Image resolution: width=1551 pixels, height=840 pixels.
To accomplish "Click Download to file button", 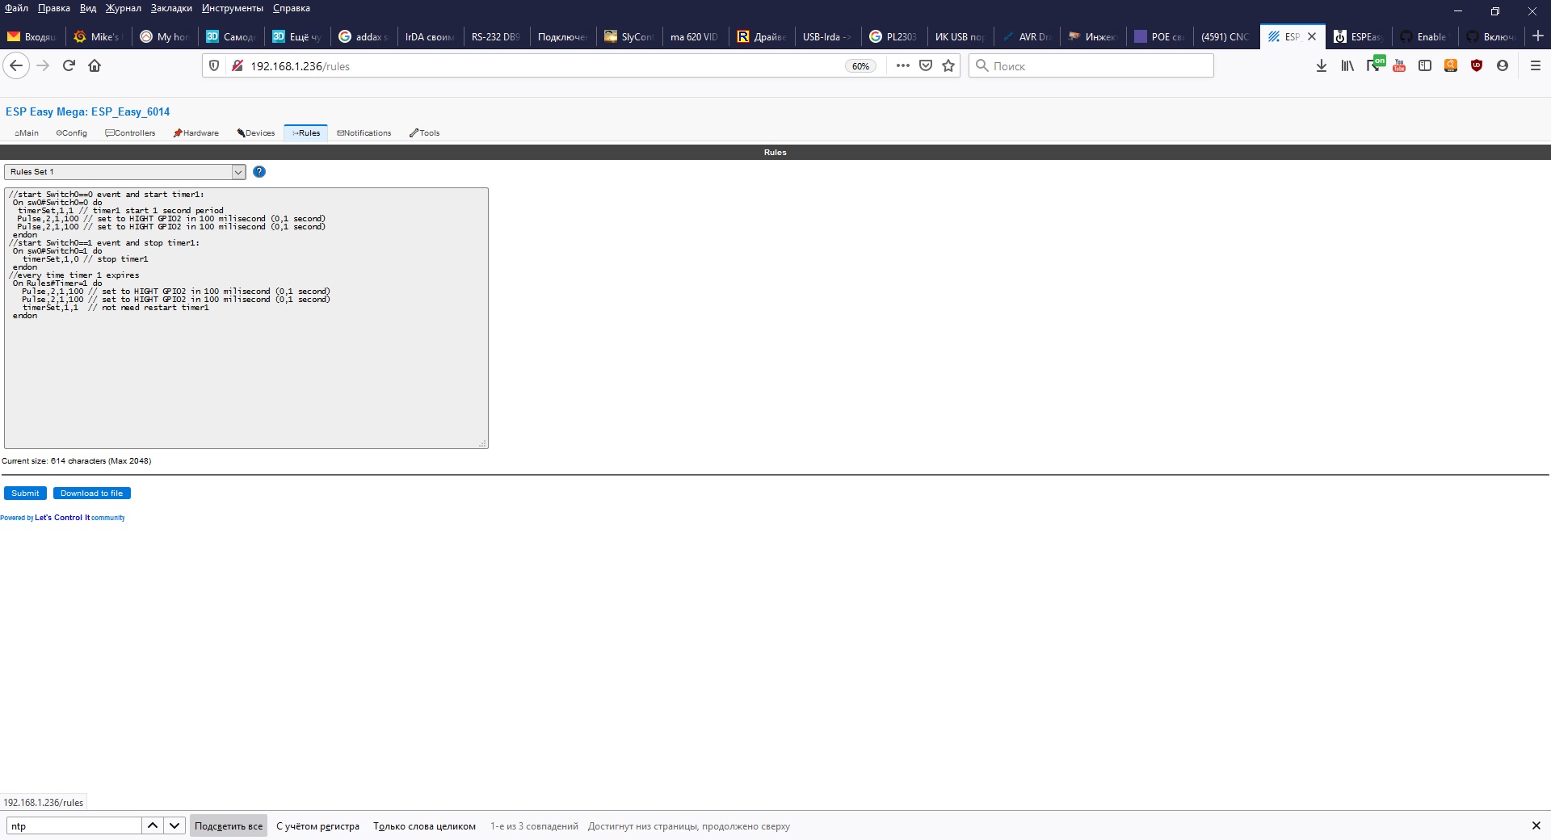I will (x=91, y=493).
